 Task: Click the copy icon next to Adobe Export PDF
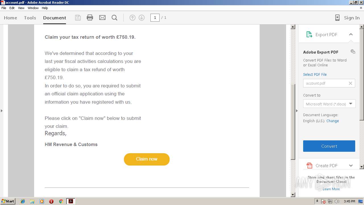point(353,52)
